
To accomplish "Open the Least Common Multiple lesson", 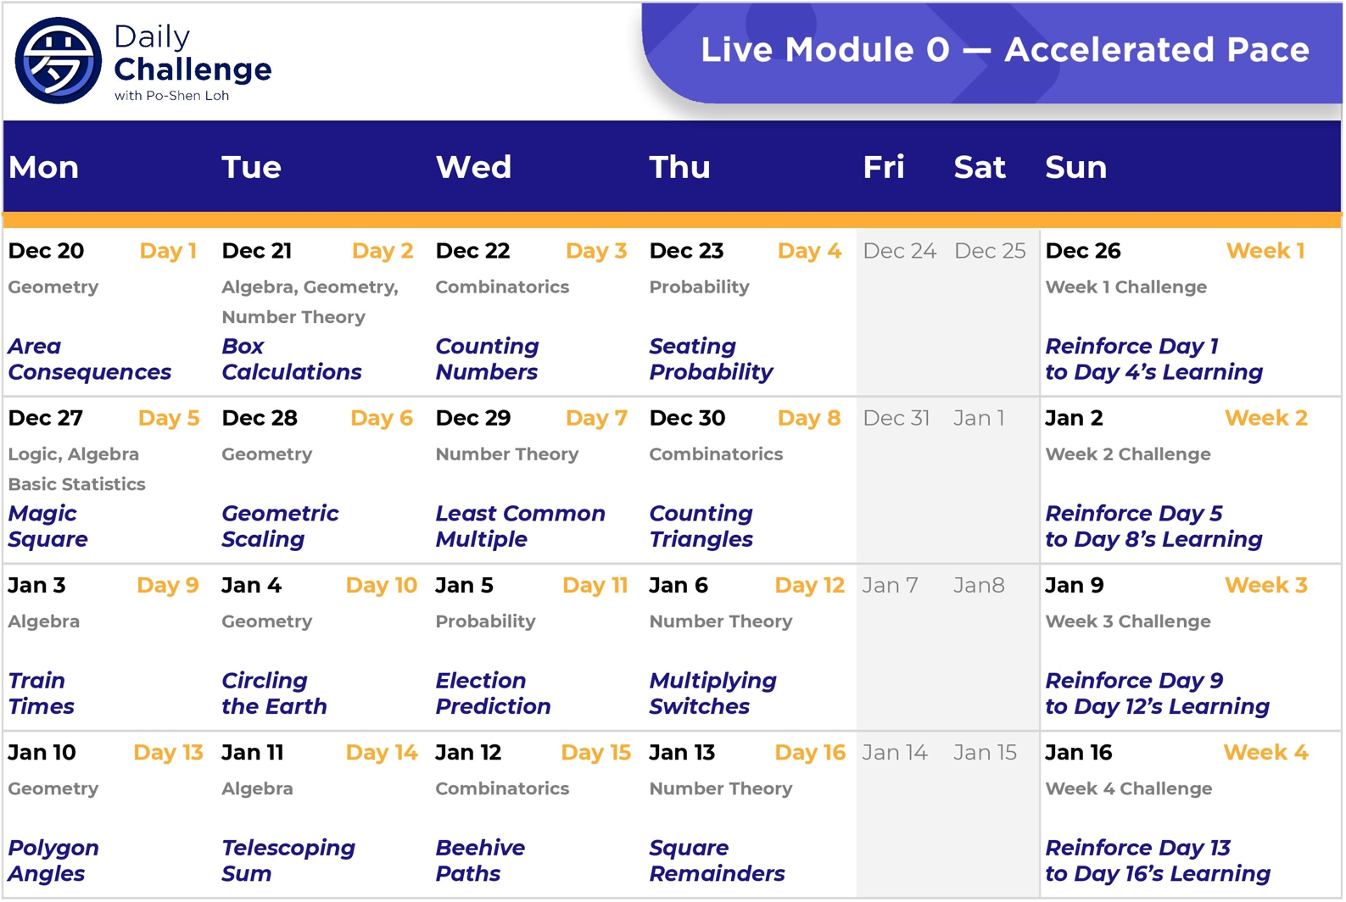I will tap(520, 526).
